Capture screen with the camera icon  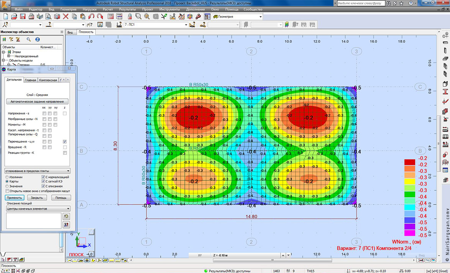tap(57, 16)
